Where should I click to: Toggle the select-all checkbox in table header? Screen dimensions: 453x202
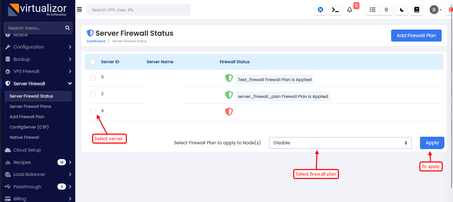tap(93, 62)
